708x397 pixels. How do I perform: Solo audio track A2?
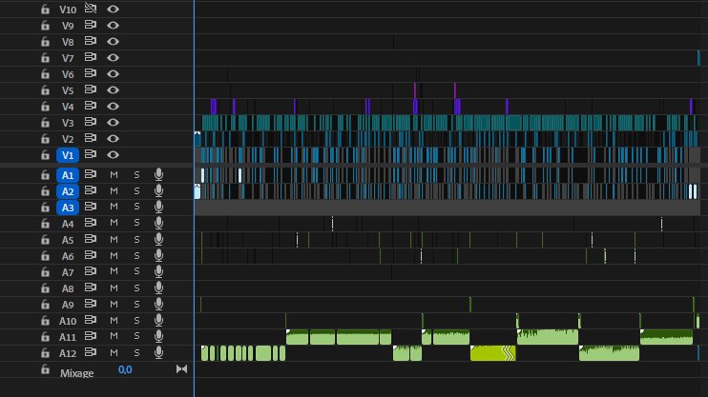click(x=136, y=191)
